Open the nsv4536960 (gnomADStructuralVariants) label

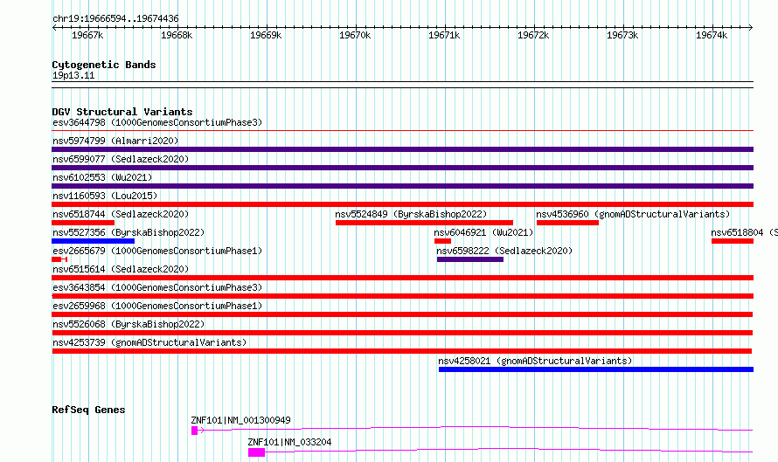tap(633, 214)
